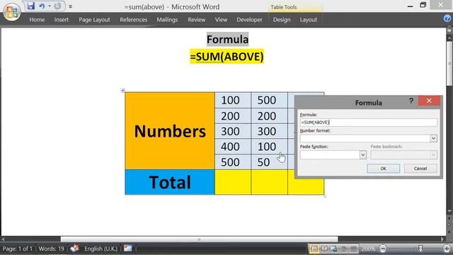Switch to the Insert tab
453x255 pixels.
pos(62,20)
